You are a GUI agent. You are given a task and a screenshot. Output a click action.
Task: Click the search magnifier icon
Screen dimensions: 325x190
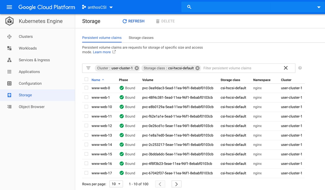tap(189, 7)
